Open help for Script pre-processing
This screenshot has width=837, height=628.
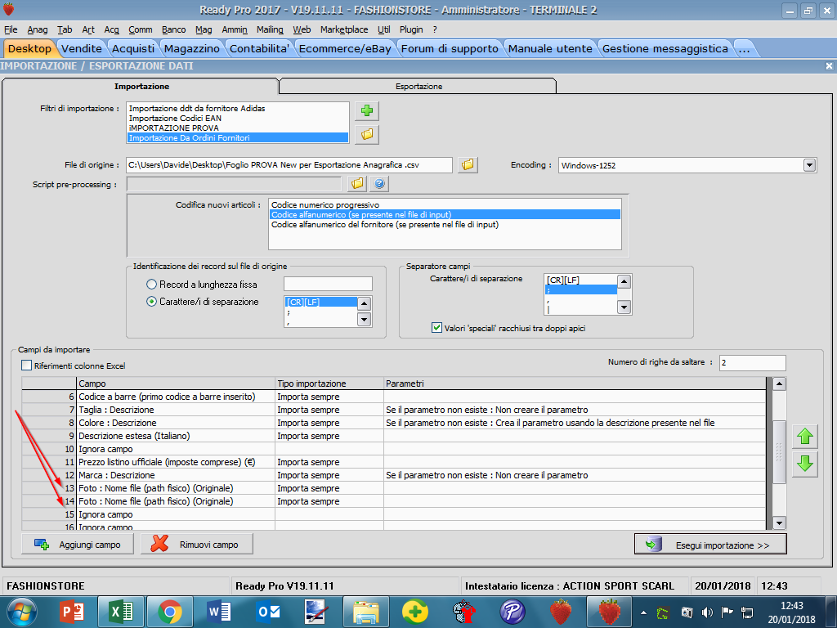point(379,184)
